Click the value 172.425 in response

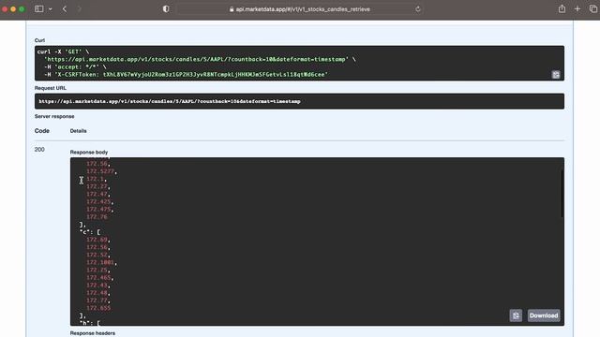click(x=98, y=202)
